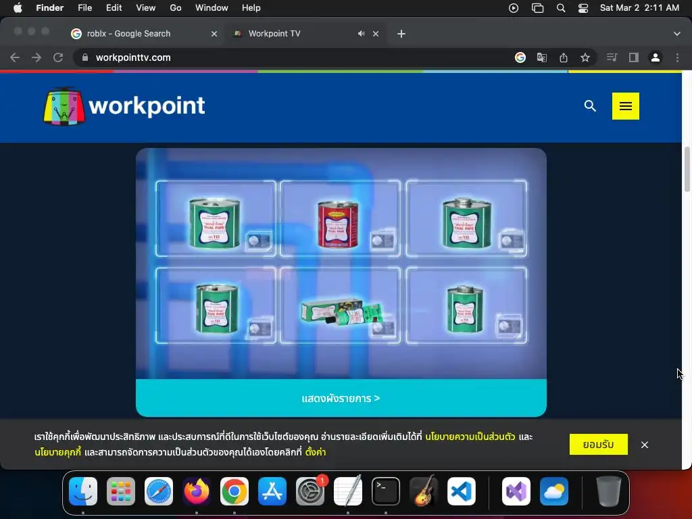Image resolution: width=692 pixels, height=519 pixels.
Task: Open the View menu
Action: pos(146,8)
